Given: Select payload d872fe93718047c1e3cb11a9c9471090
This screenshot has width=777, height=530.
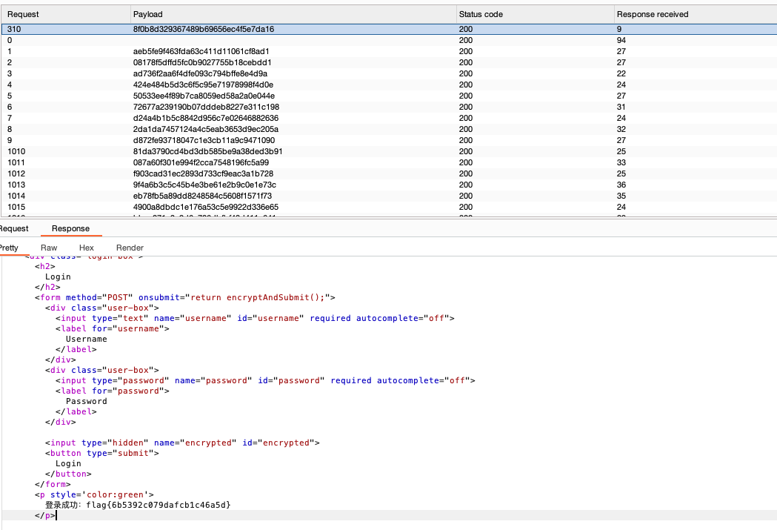Looking at the screenshot, I should (x=204, y=140).
